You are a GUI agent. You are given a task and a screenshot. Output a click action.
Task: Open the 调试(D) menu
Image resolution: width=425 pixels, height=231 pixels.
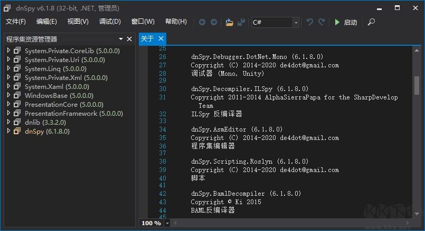pyautogui.click(x=110, y=22)
